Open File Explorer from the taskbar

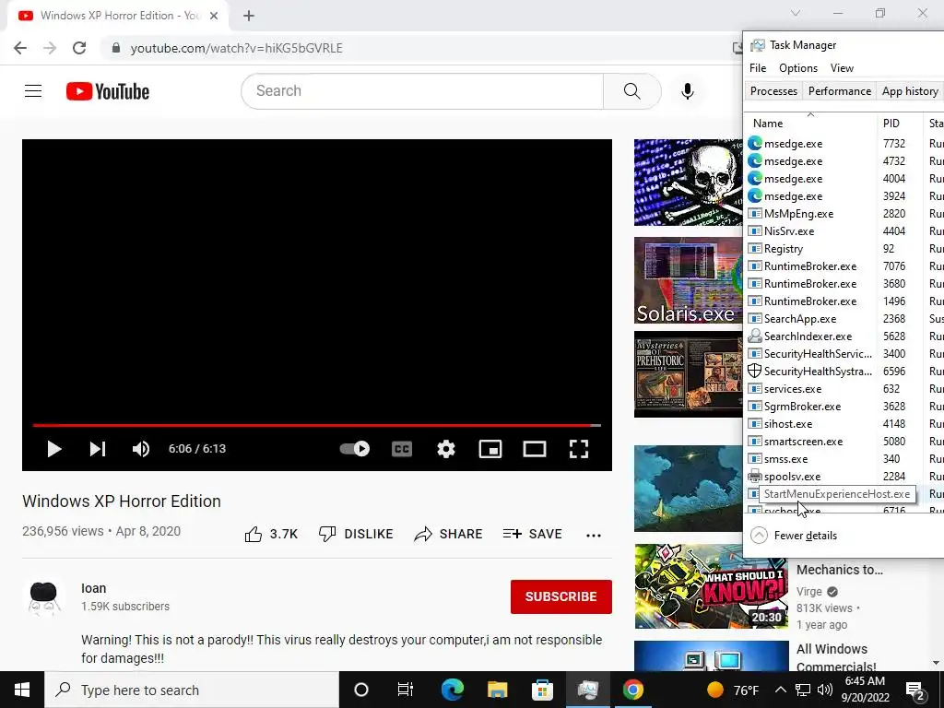[497, 690]
